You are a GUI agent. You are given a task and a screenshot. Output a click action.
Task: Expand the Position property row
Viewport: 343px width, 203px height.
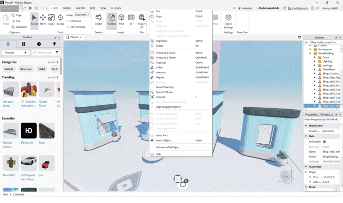point(310,177)
